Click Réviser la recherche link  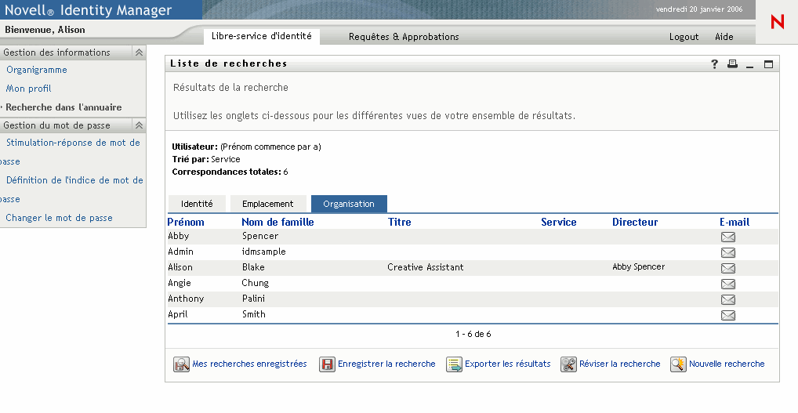pos(619,364)
